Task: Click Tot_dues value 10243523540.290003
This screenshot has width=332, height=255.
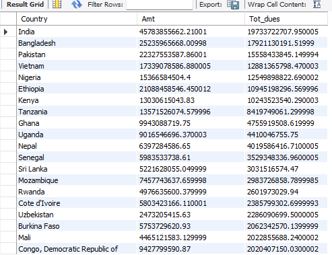Action: click(283, 100)
